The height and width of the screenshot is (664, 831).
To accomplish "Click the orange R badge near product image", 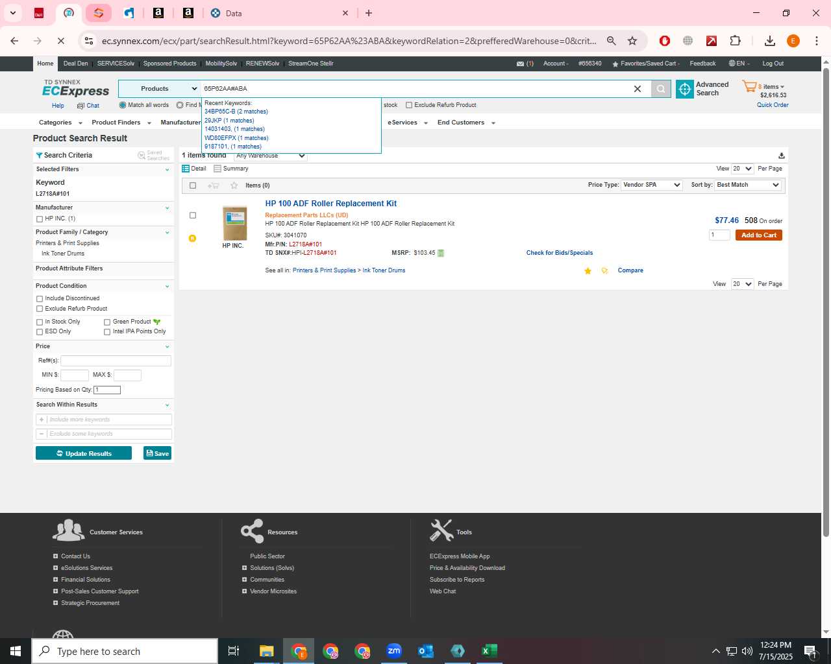I will pos(192,239).
